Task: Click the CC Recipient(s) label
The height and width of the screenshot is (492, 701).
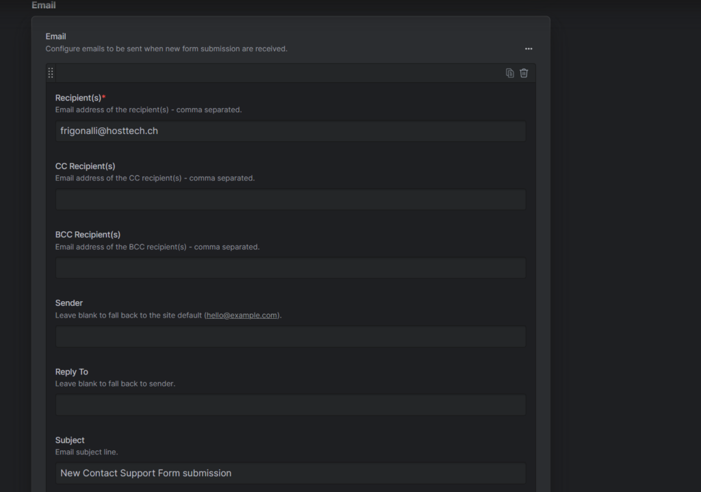Action: 85,166
